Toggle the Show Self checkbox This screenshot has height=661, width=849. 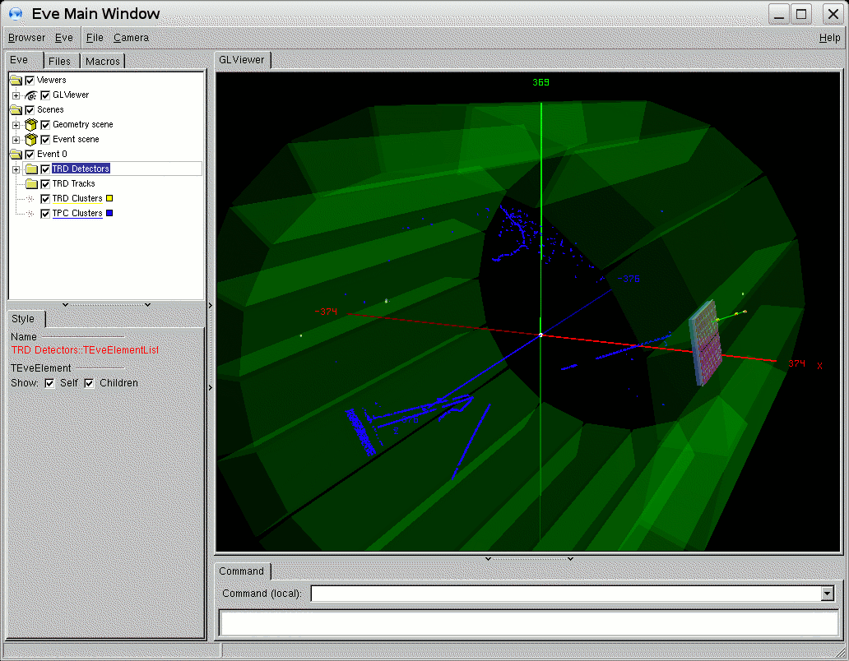[50, 383]
